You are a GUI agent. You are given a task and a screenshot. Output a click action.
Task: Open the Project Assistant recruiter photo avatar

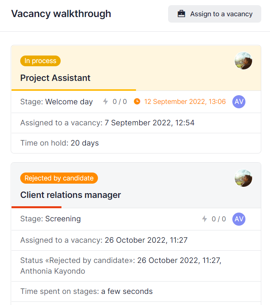click(243, 61)
